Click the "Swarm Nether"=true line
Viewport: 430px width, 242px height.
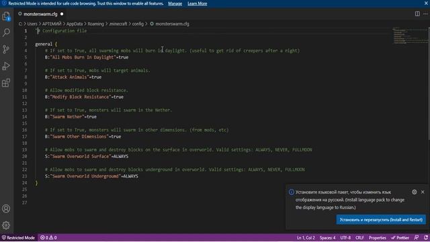pyautogui.click(x=71, y=116)
